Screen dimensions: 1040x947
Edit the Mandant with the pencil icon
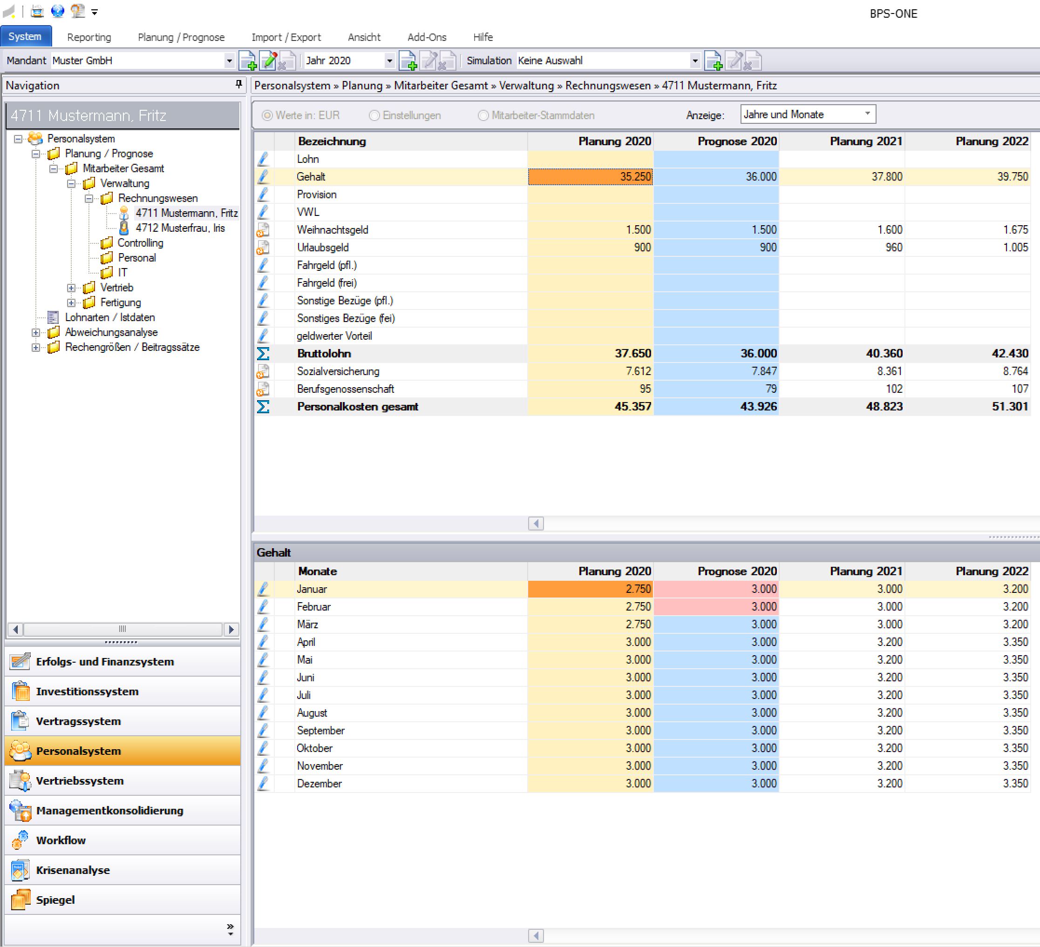pyautogui.click(x=268, y=61)
